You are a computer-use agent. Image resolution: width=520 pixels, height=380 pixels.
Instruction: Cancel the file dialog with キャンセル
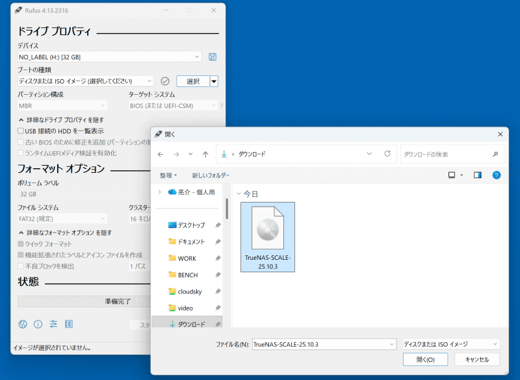click(478, 359)
